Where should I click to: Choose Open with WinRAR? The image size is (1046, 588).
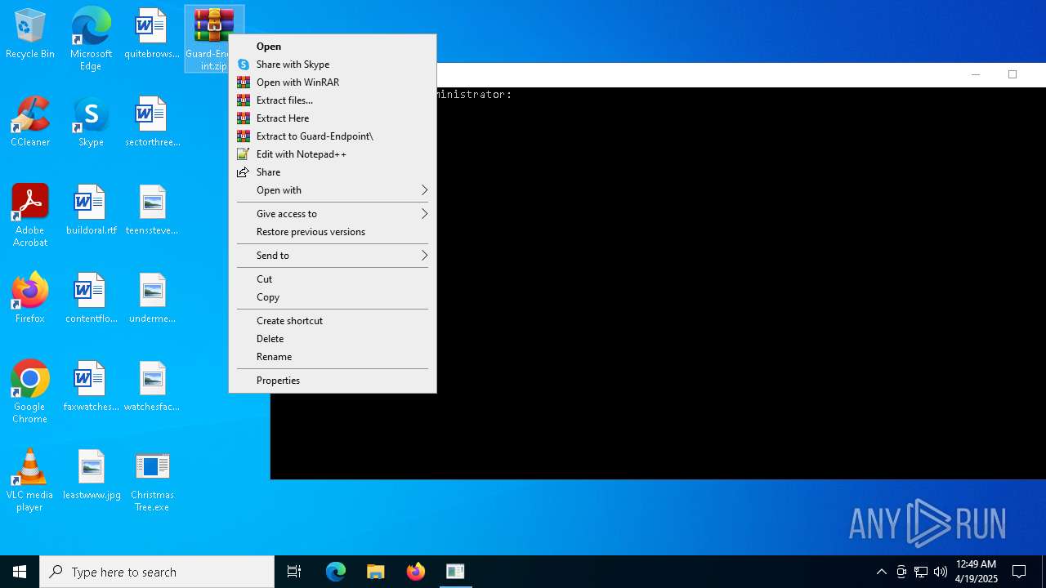[x=333, y=82]
